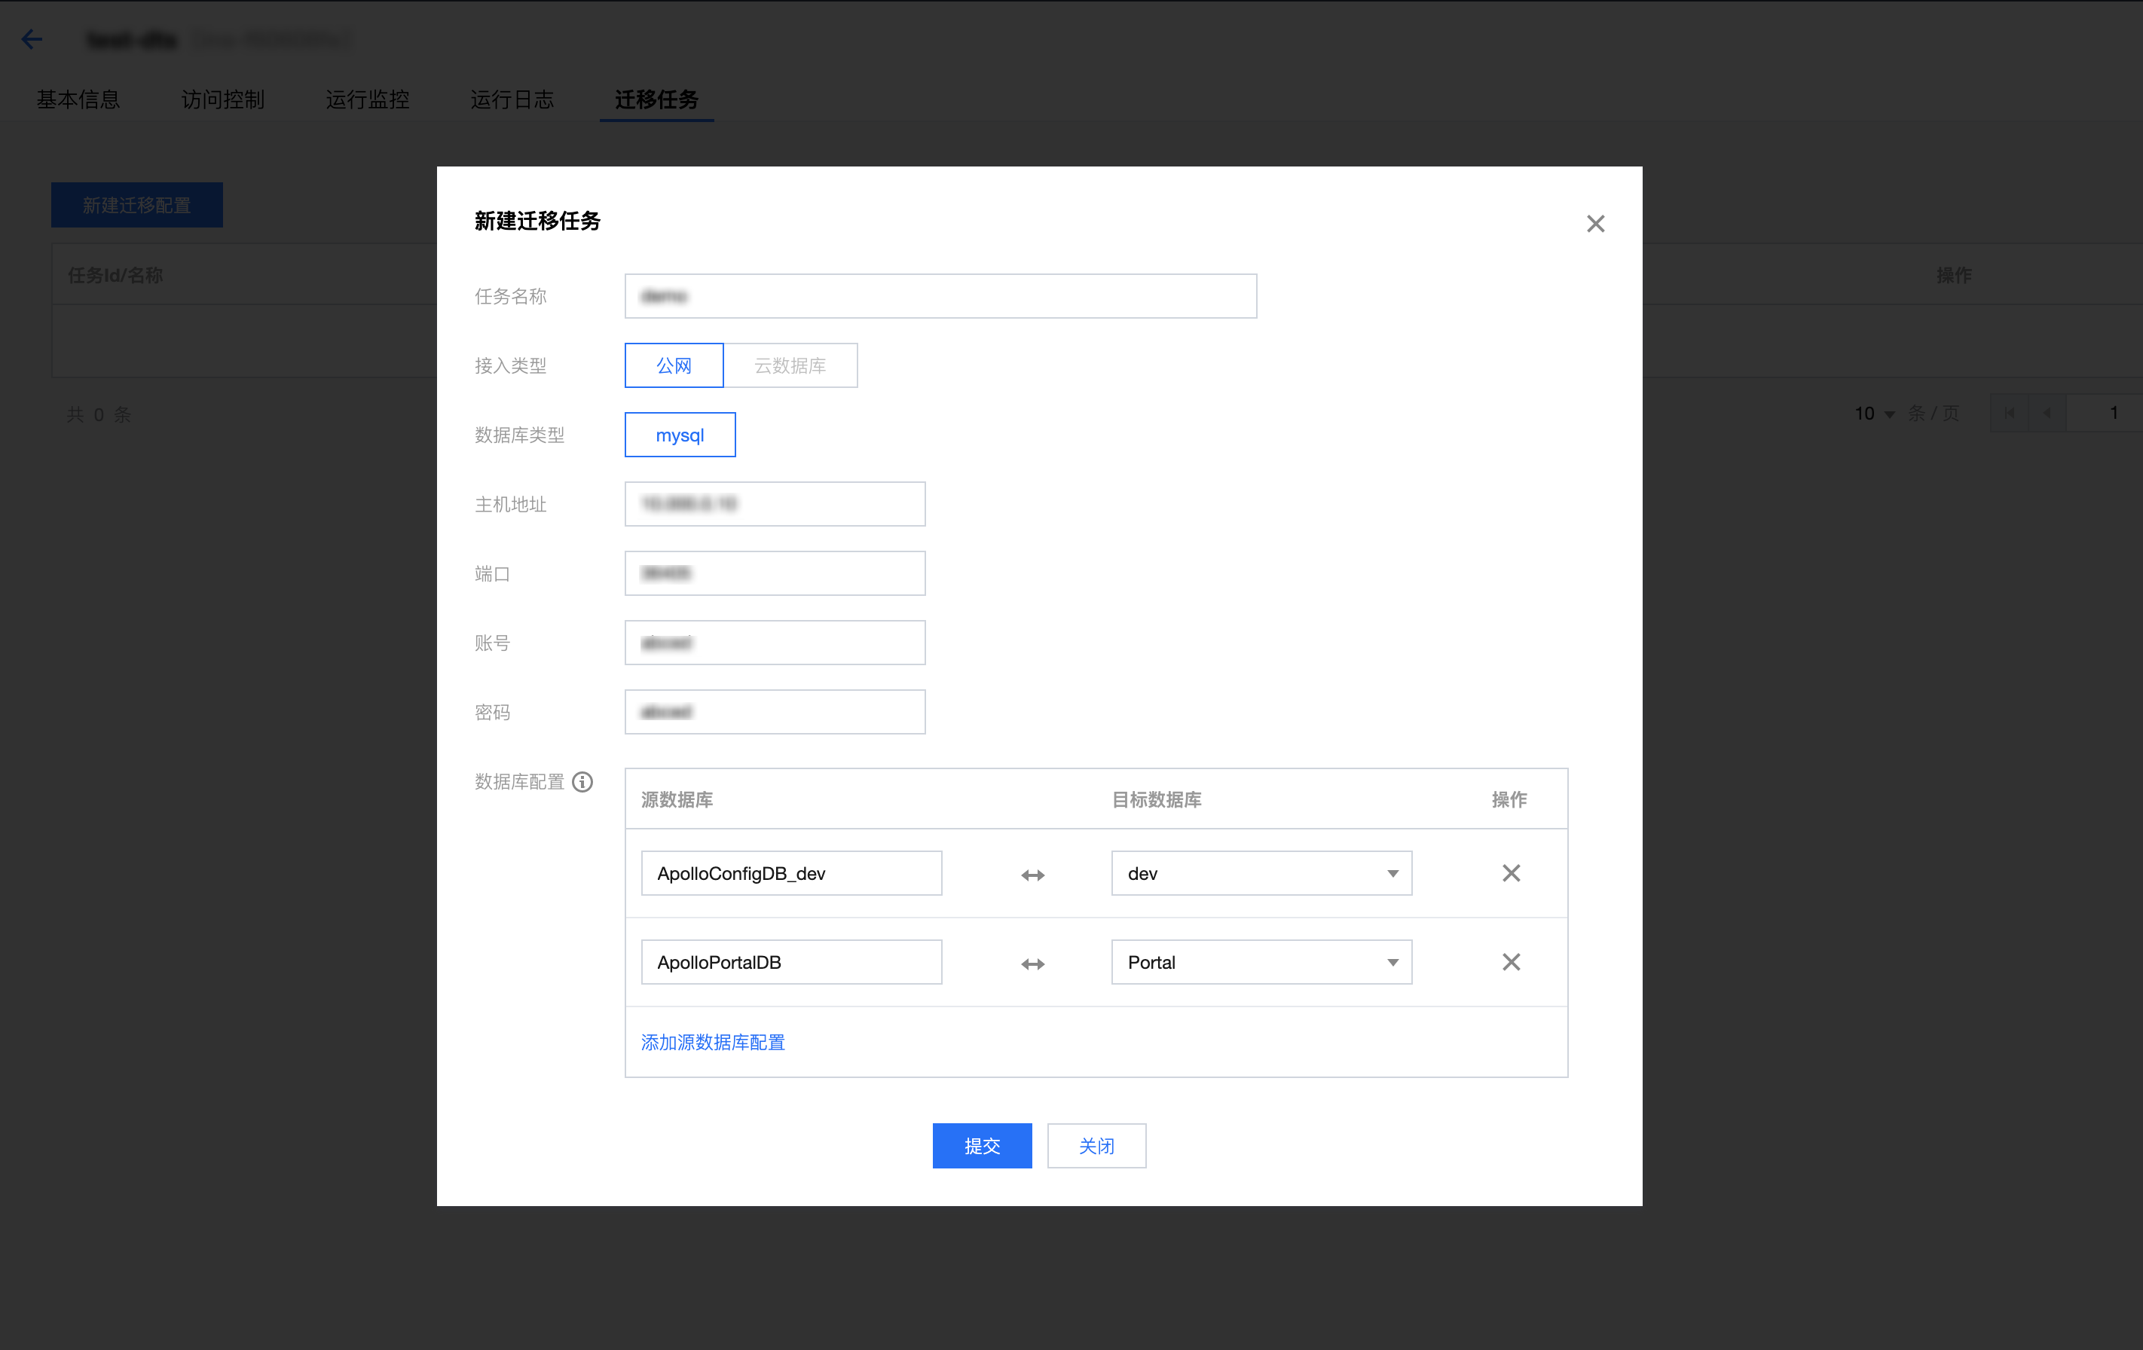Click the info icon next to 数据库配置
Image resolution: width=2143 pixels, height=1350 pixels.
pos(582,781)
